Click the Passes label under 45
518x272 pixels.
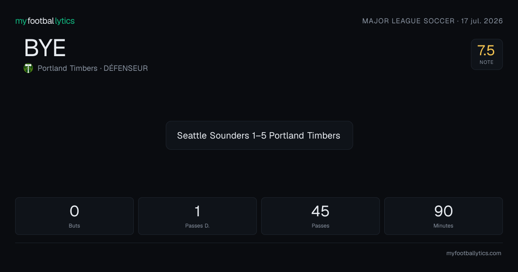pos(320,226)
